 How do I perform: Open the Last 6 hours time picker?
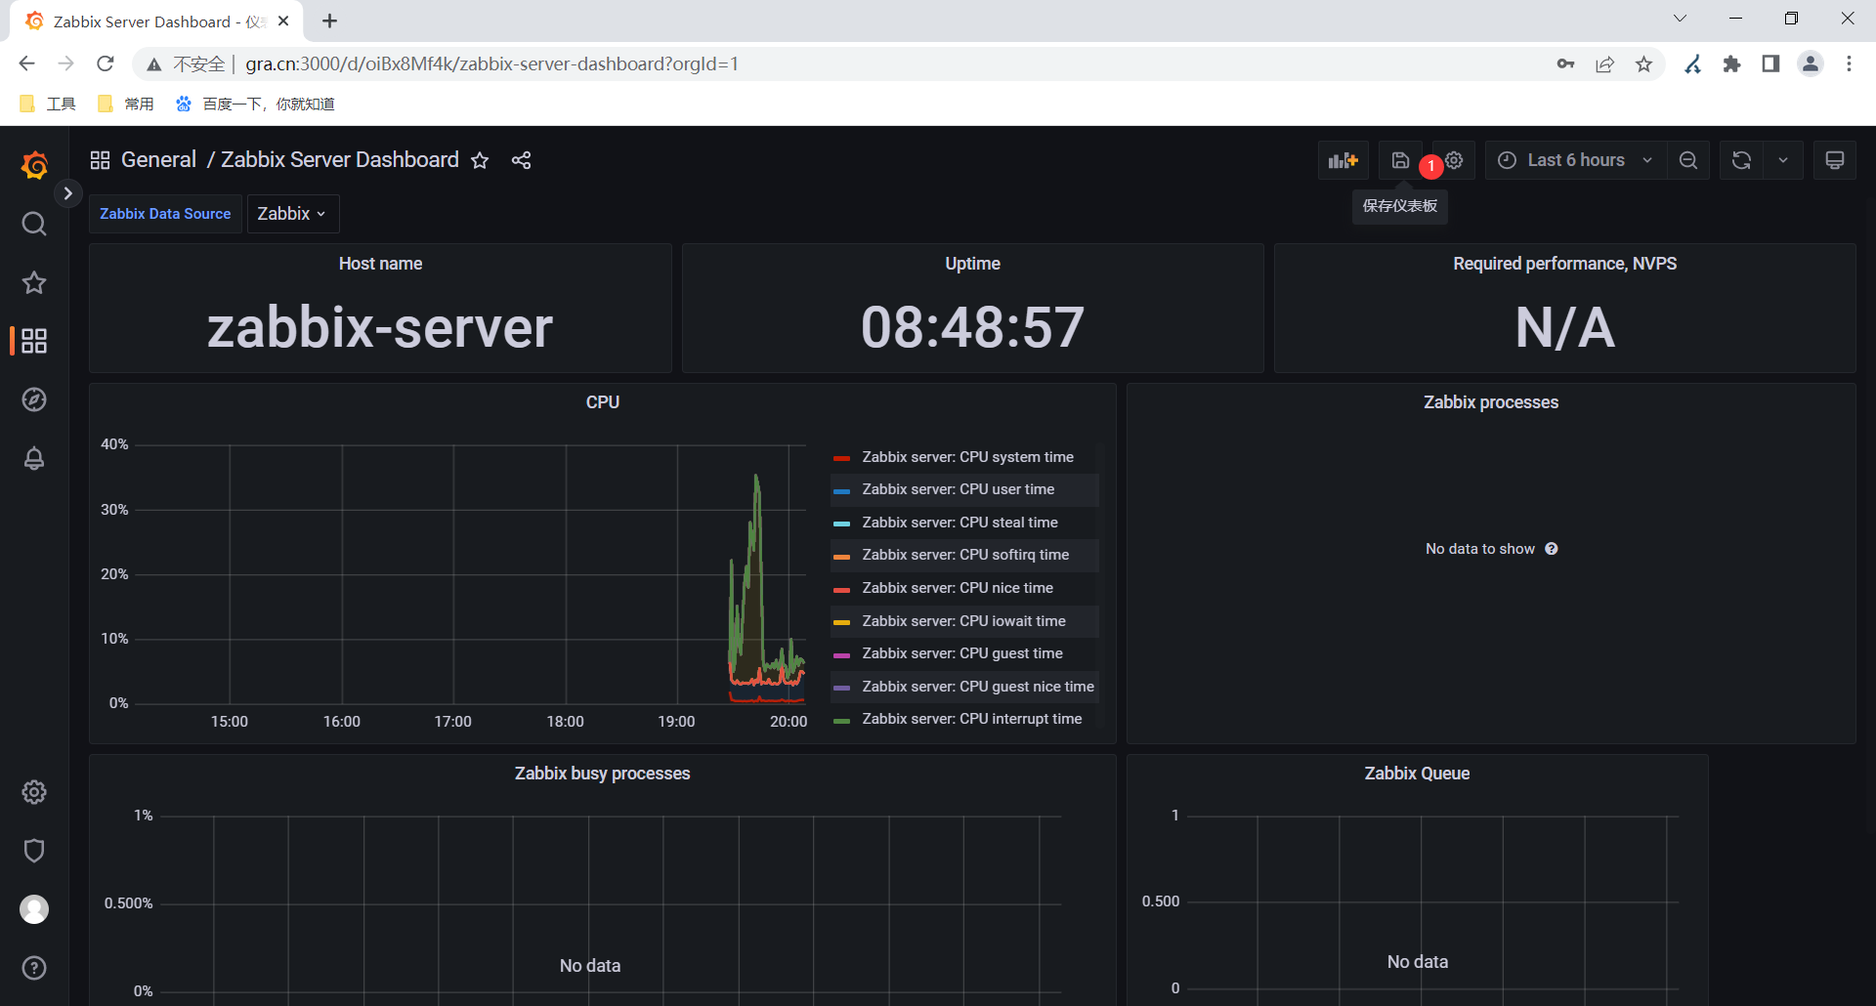click(x=1576, y=160)
